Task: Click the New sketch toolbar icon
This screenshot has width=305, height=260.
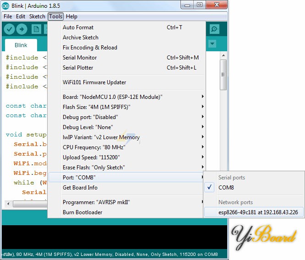Action: pos(36,29)
